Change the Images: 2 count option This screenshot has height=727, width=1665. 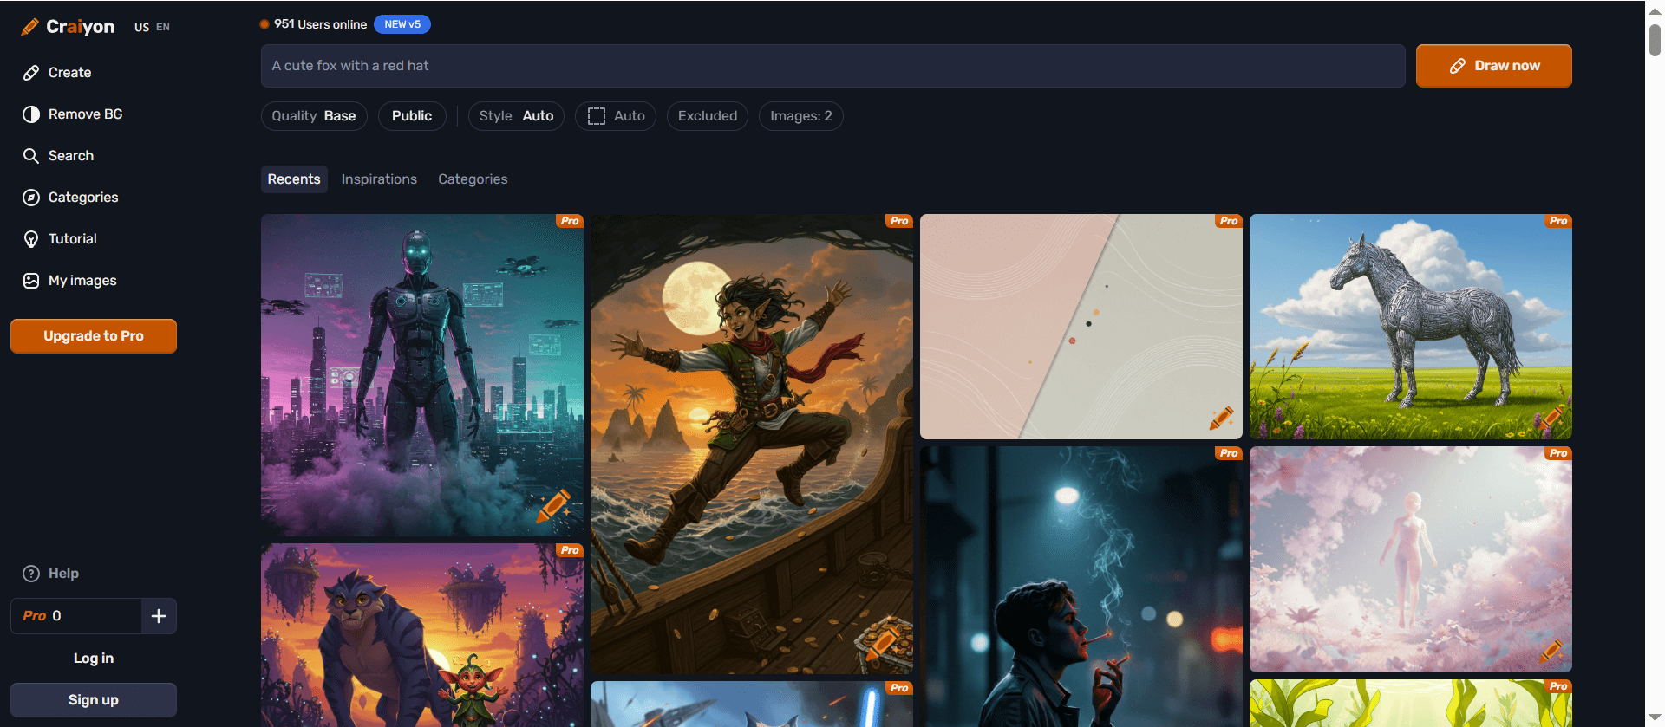click(x=800, y=116)
